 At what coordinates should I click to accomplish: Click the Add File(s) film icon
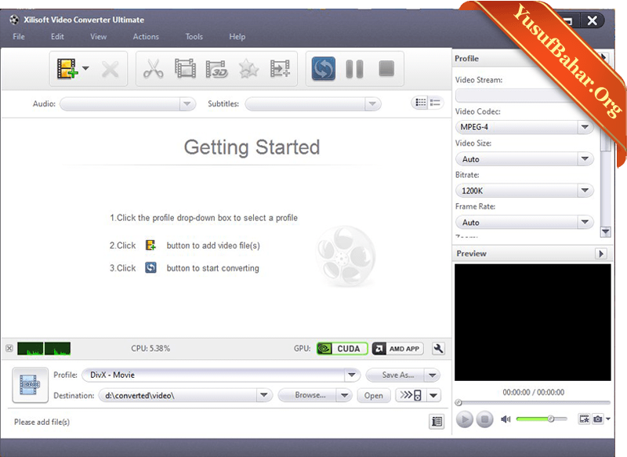tap(67, 69)
